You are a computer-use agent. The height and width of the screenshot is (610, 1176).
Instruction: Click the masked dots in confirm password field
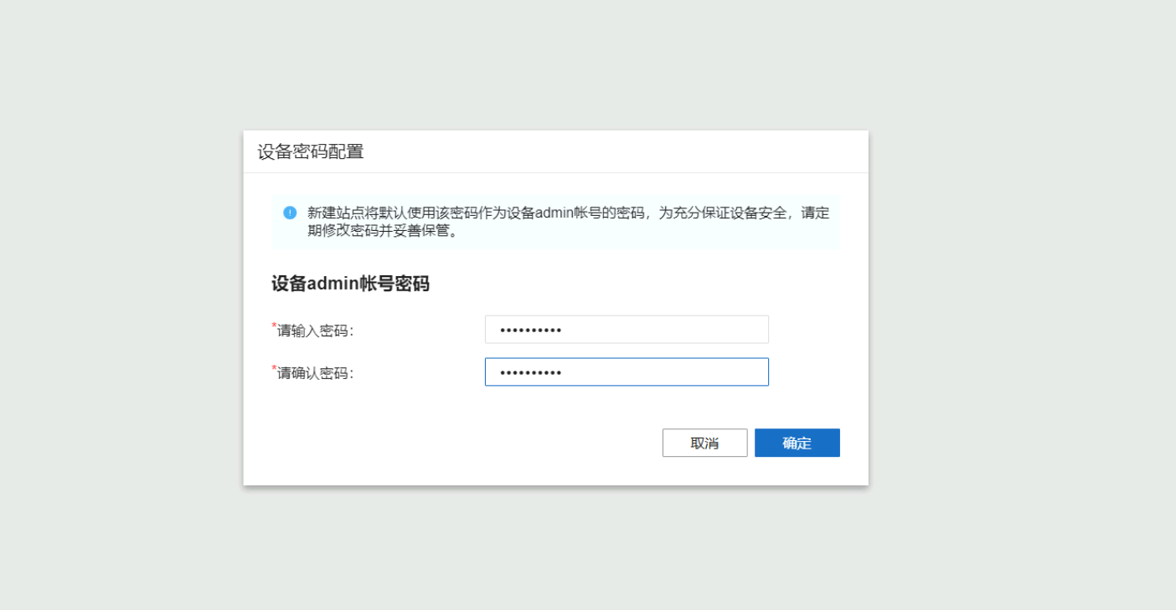530,373
